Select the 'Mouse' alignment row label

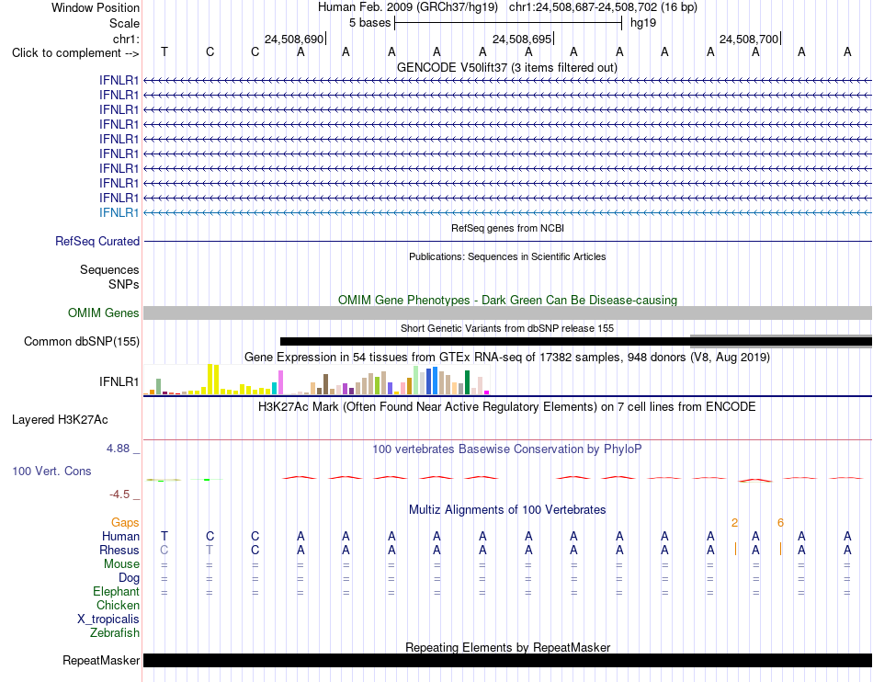(121, 564)
